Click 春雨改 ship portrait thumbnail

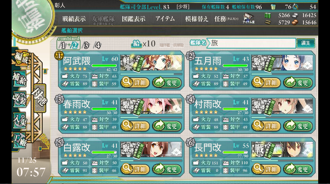[x=151, y=106]
